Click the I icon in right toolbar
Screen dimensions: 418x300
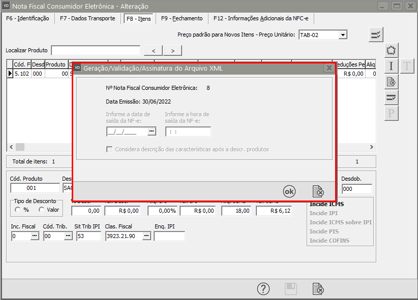click(x=391, y=66)
